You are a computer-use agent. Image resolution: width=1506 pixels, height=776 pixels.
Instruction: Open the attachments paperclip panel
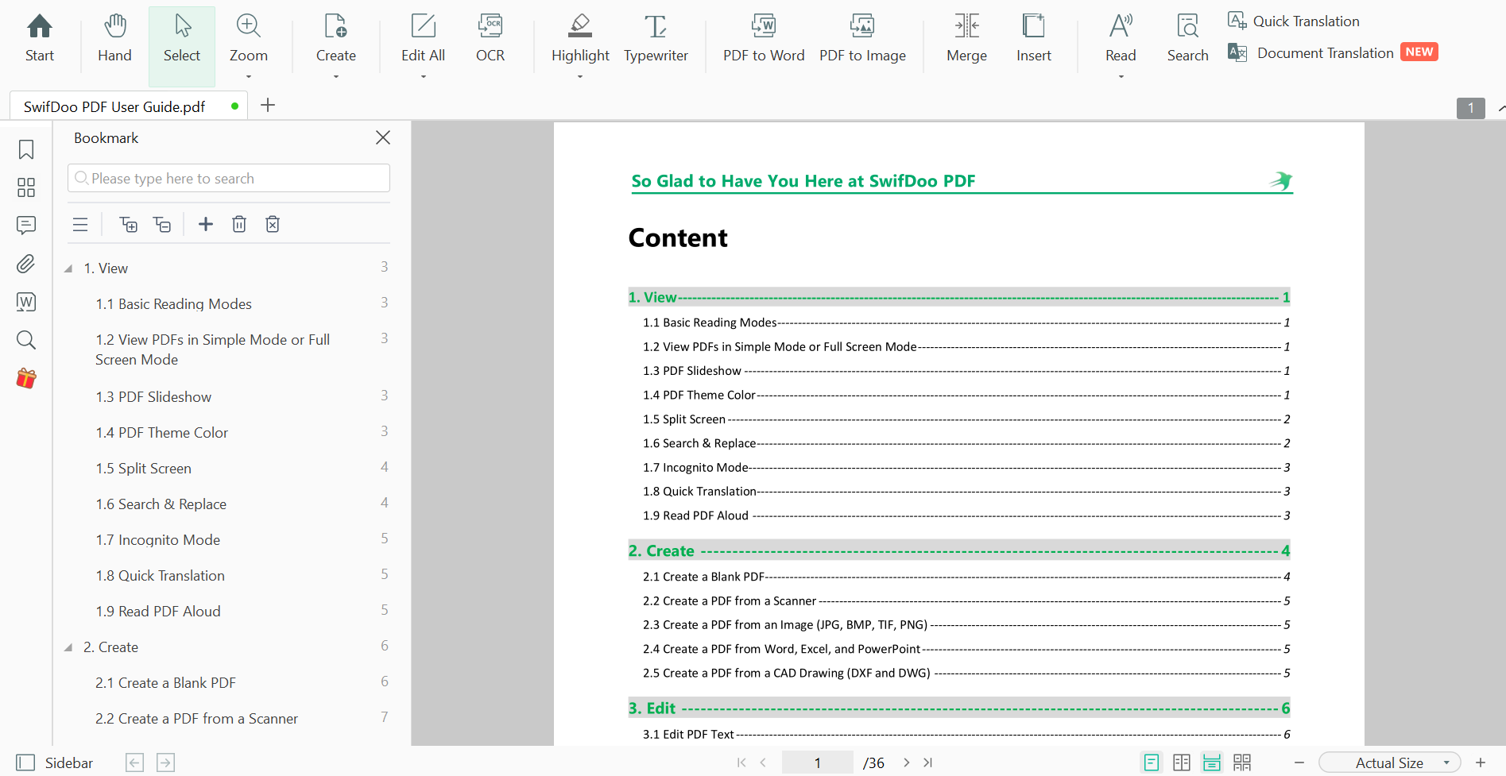click(x=26, y=264)
